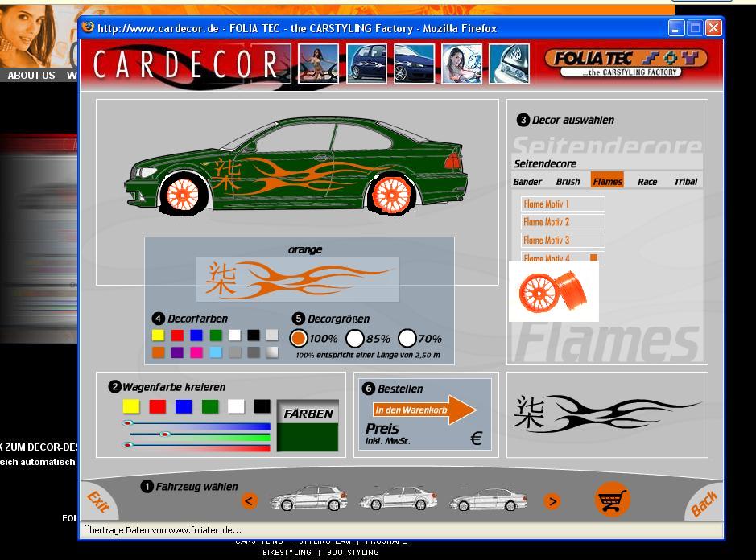Select the yellow car color swatch
This screenshot has width=756, height=560.
click(x=131, y=406)
